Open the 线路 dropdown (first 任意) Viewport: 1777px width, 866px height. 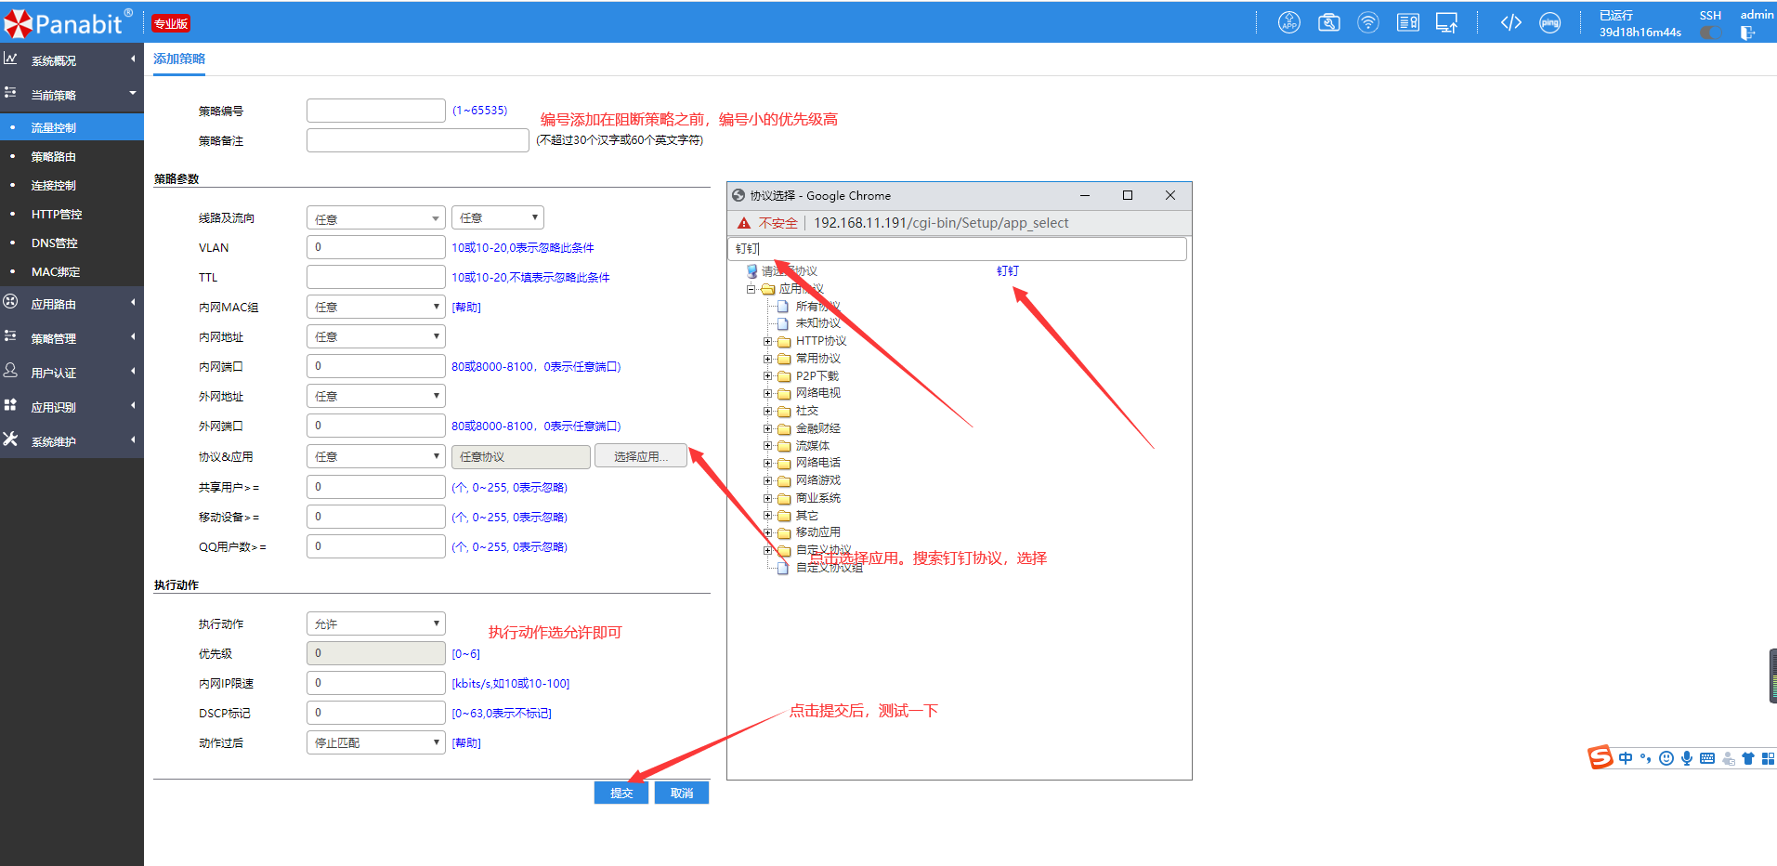click(x=376, y=217)
